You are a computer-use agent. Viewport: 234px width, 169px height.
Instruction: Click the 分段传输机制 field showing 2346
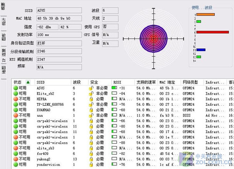59,51
